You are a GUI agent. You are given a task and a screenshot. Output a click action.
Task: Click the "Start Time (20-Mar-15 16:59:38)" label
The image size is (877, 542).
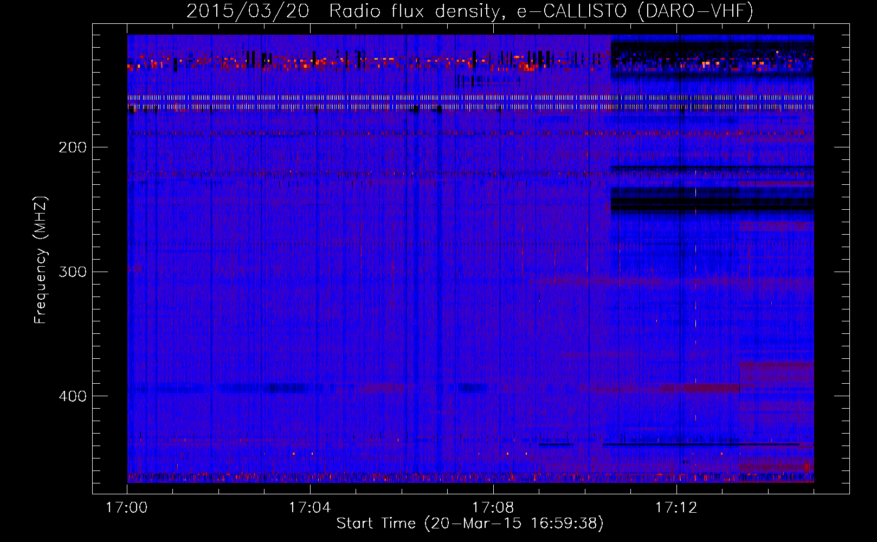(470, 523)
